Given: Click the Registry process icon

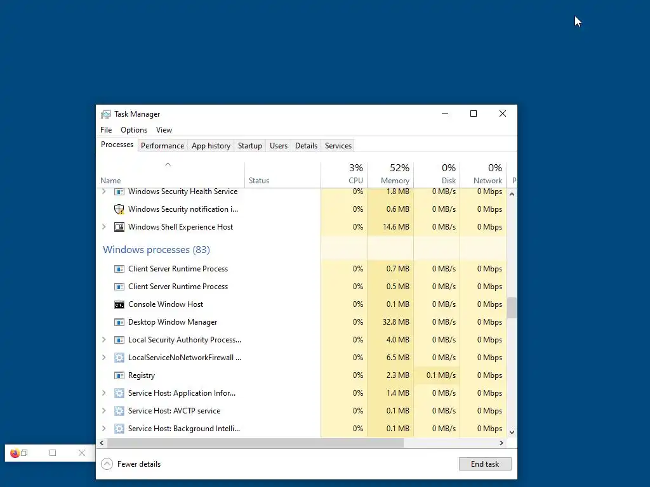Looking at the screenshot, I should coord(119,375).
